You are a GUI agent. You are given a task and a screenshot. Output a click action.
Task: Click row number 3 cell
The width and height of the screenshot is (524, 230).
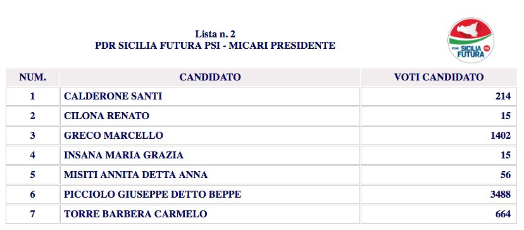(32, 136)
